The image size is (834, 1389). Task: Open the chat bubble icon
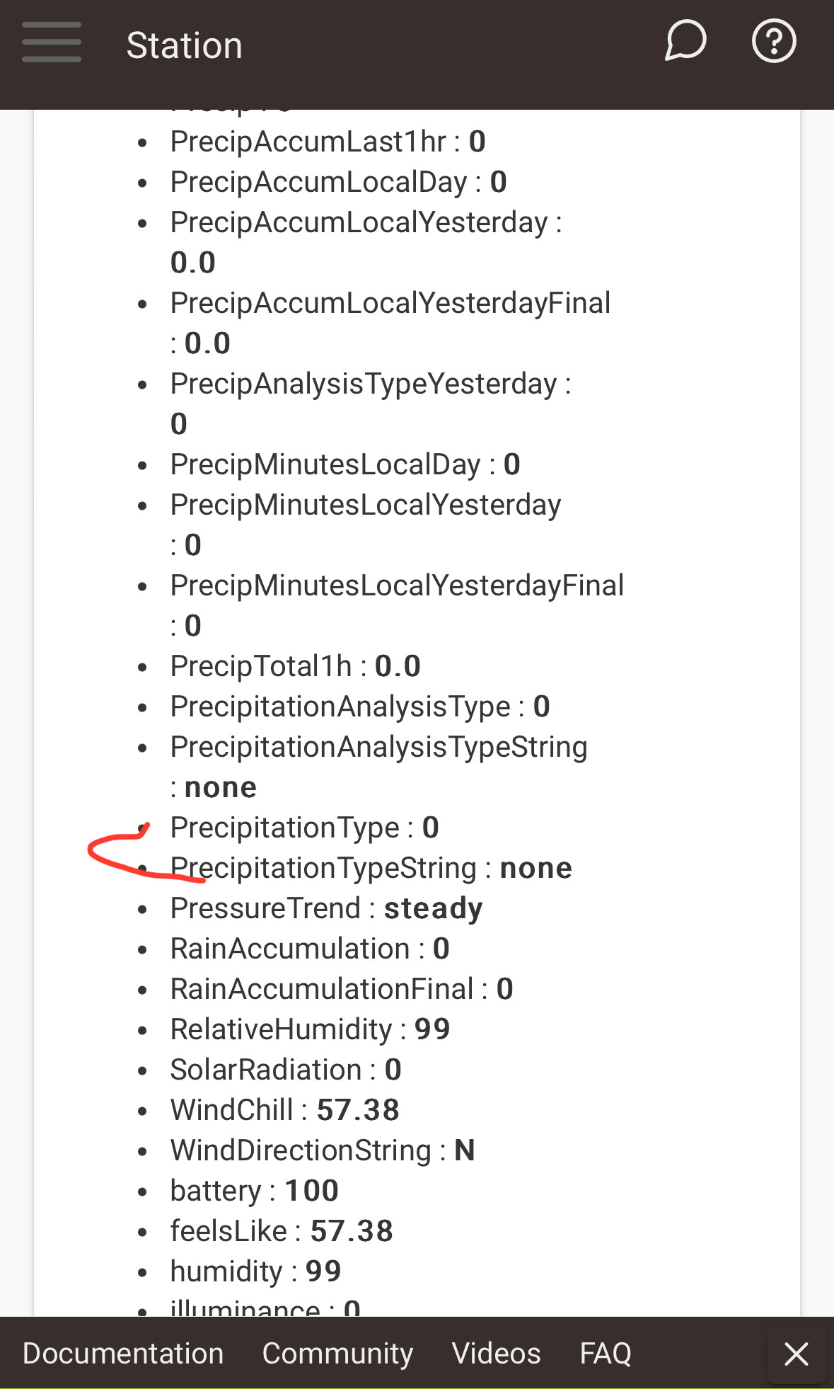[x=685, y=41]
